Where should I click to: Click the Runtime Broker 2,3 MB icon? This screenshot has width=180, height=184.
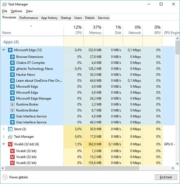click(x=12, y=104)
